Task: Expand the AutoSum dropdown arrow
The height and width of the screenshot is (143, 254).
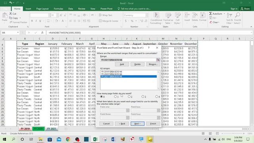Action: (224, 14)
